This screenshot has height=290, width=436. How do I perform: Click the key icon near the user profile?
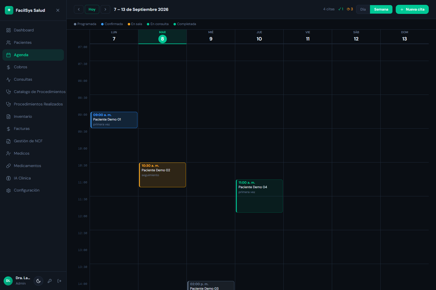tap(50, 281)
